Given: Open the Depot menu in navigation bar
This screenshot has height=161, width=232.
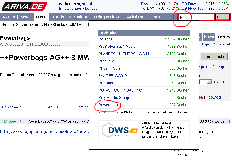Looking at the screenshot, I should pyautogui.click(x=154, y=17).
